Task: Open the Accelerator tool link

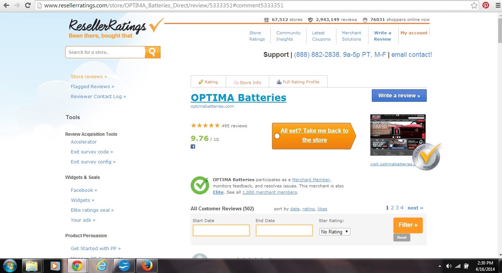Action: pos(84,142)
